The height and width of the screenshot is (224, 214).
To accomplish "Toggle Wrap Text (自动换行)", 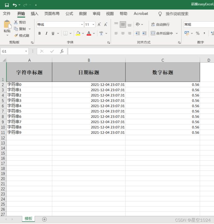I will (160, 25).
